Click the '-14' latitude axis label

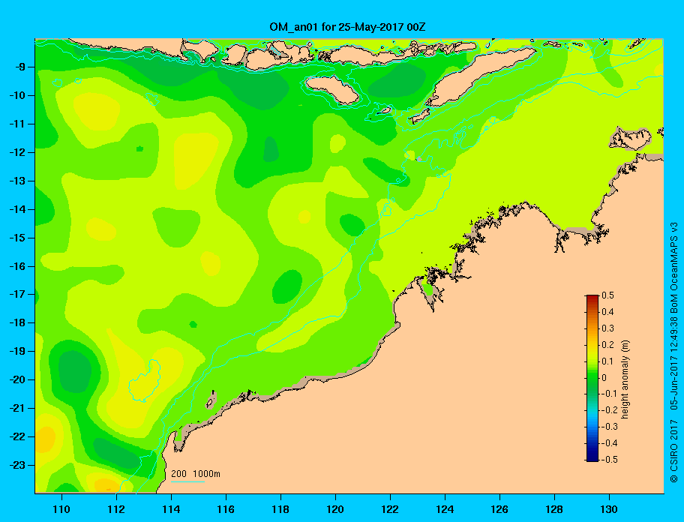[x=17, y=209]
